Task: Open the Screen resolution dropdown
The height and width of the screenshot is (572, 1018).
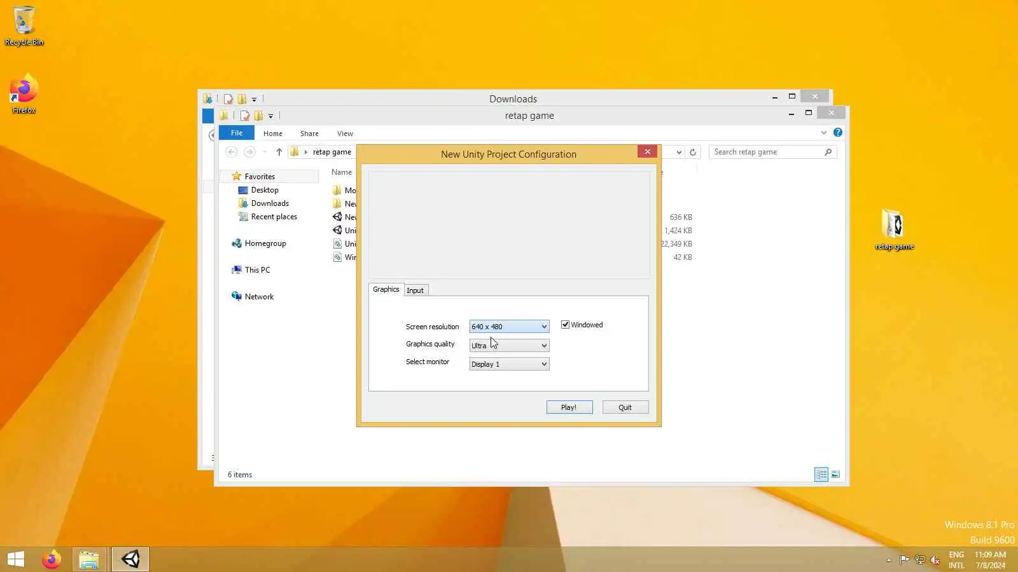Action: tap(509, 327)
